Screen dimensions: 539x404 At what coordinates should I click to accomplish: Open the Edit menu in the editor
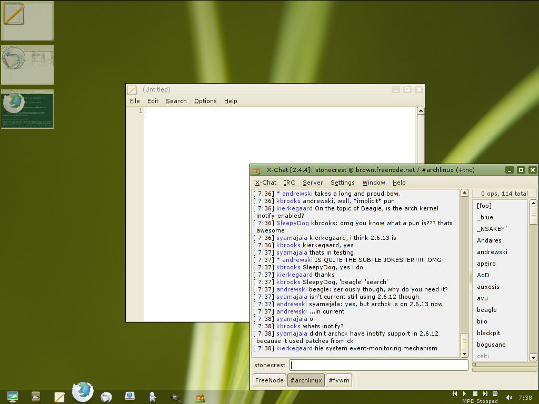(x=153, y=101)
